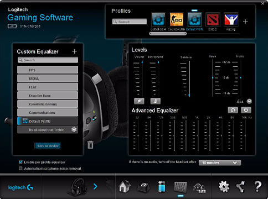268x199 pixels.
Task: Click the Save to device button
Action: (x=48, y=146)
